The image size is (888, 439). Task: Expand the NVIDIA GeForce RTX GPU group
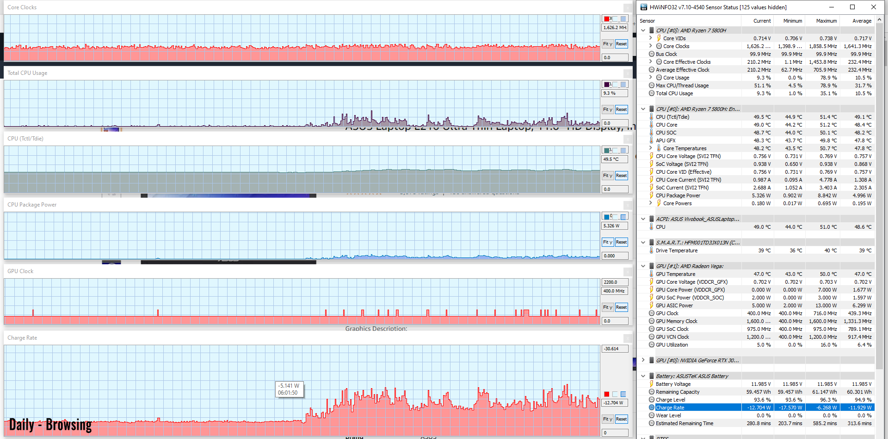click(643, 360)
